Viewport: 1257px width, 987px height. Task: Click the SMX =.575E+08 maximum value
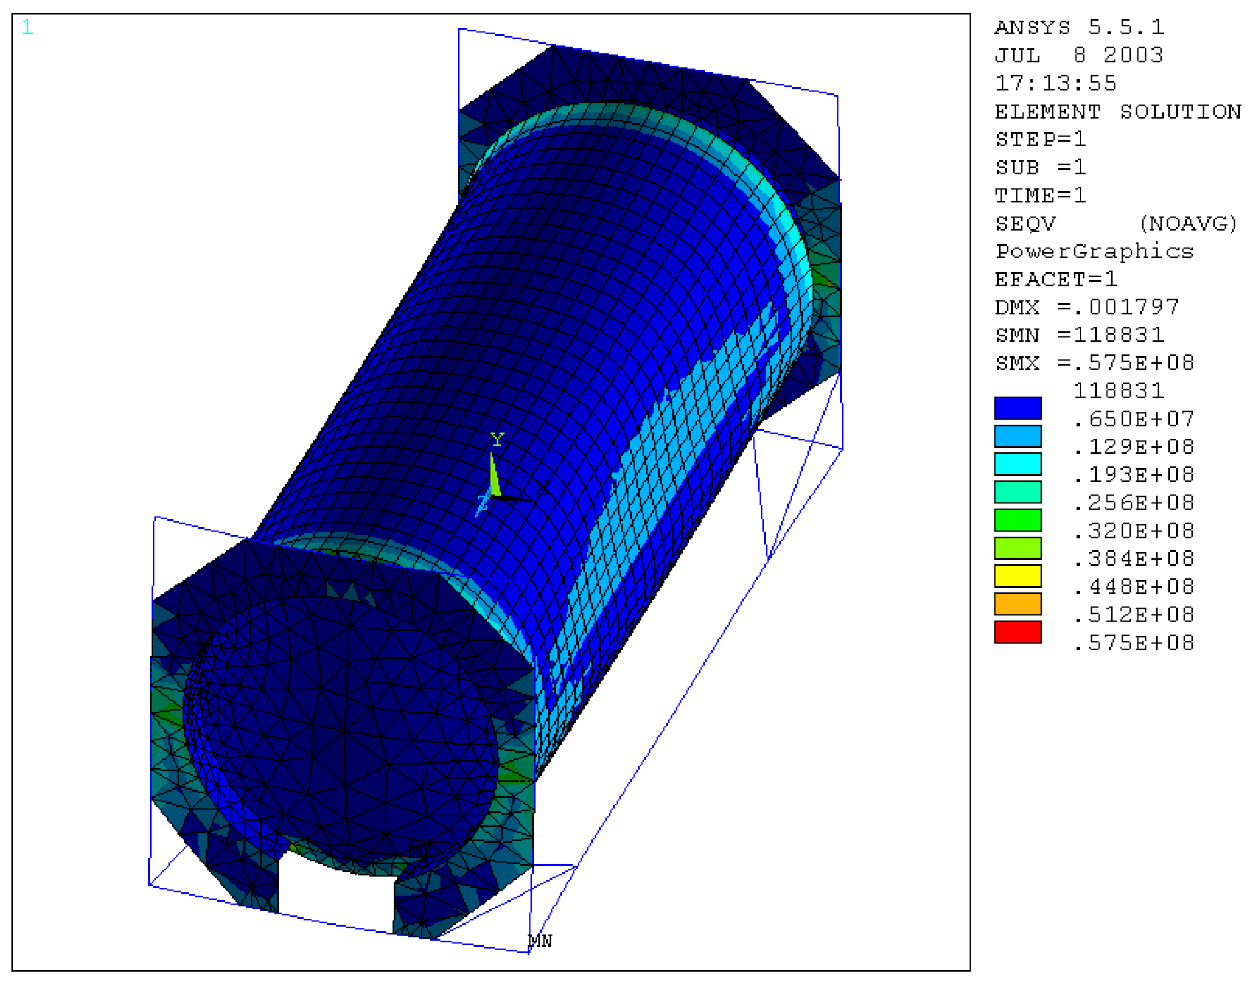point(1095,363)
